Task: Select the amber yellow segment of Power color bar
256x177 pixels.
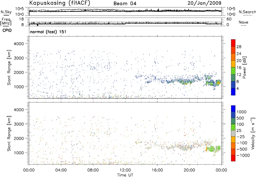Action: 233,64
